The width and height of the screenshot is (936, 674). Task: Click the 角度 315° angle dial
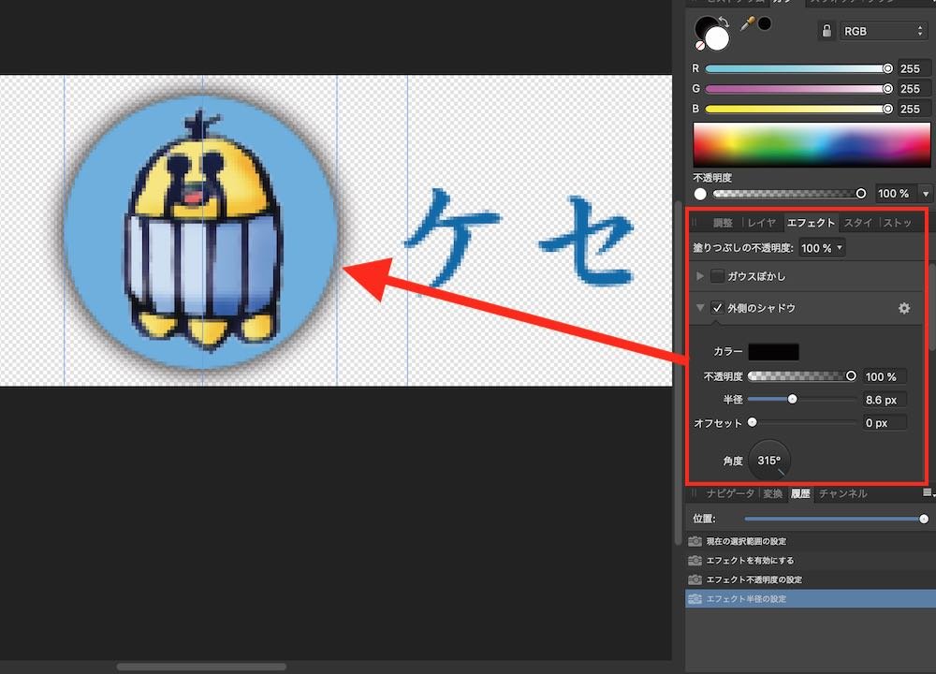(768, 461)
